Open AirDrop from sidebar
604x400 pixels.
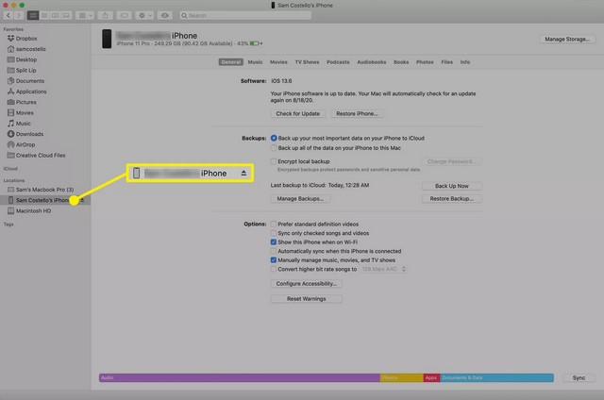point(27,144)
